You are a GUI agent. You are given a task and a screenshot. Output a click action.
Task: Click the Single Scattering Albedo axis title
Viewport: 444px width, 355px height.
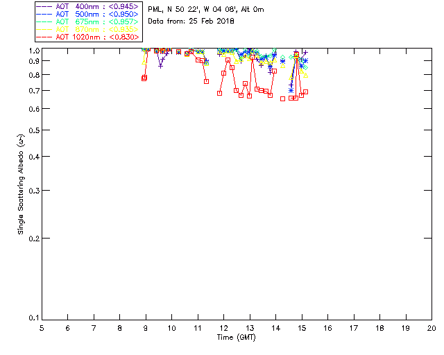pyautogui.click(x=21, y=184)
